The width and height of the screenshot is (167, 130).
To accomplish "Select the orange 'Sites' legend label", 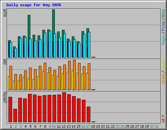I will (163, 78).
